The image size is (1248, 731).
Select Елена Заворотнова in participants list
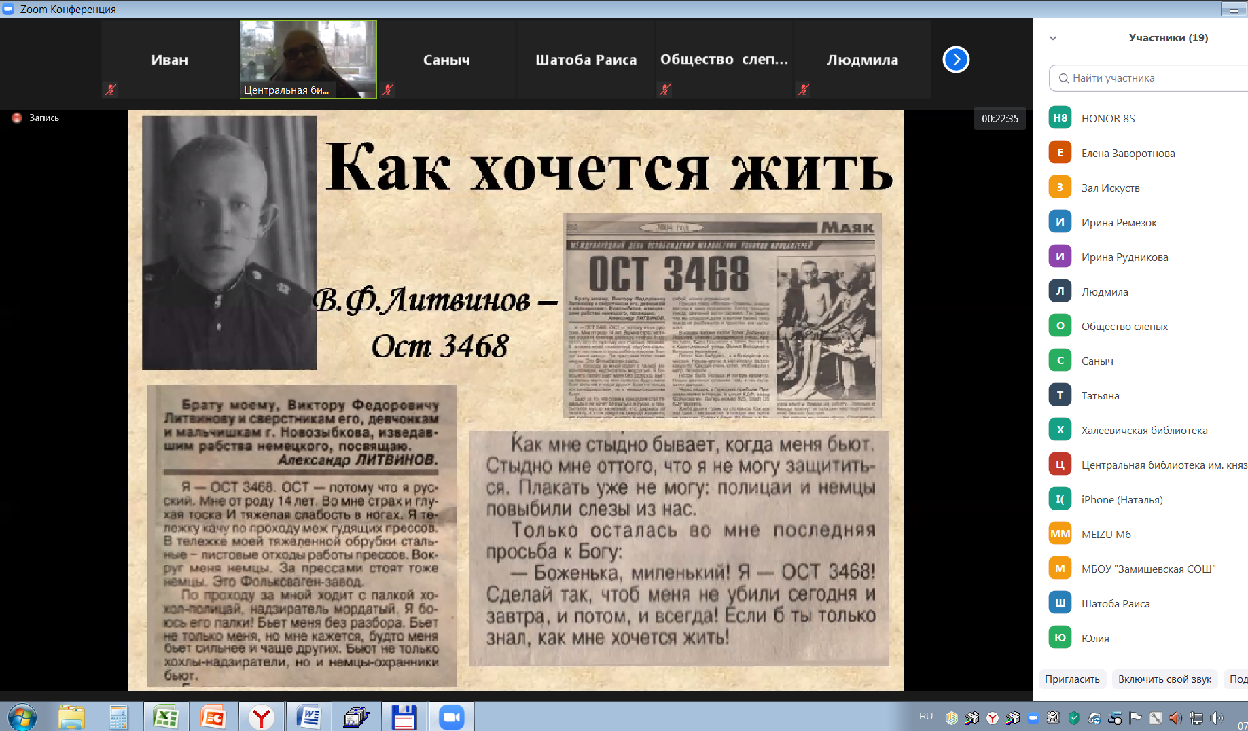pyautogui.click(x=1128, y=153)
